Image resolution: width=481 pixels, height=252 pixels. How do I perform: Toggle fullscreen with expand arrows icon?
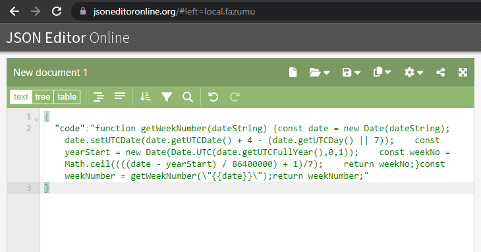coord(463,73)
